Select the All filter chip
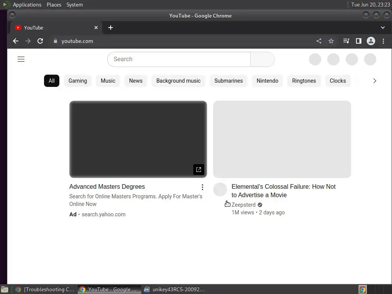Image resolution: width=392 pixels, height=294 pixels. point(52,81)
